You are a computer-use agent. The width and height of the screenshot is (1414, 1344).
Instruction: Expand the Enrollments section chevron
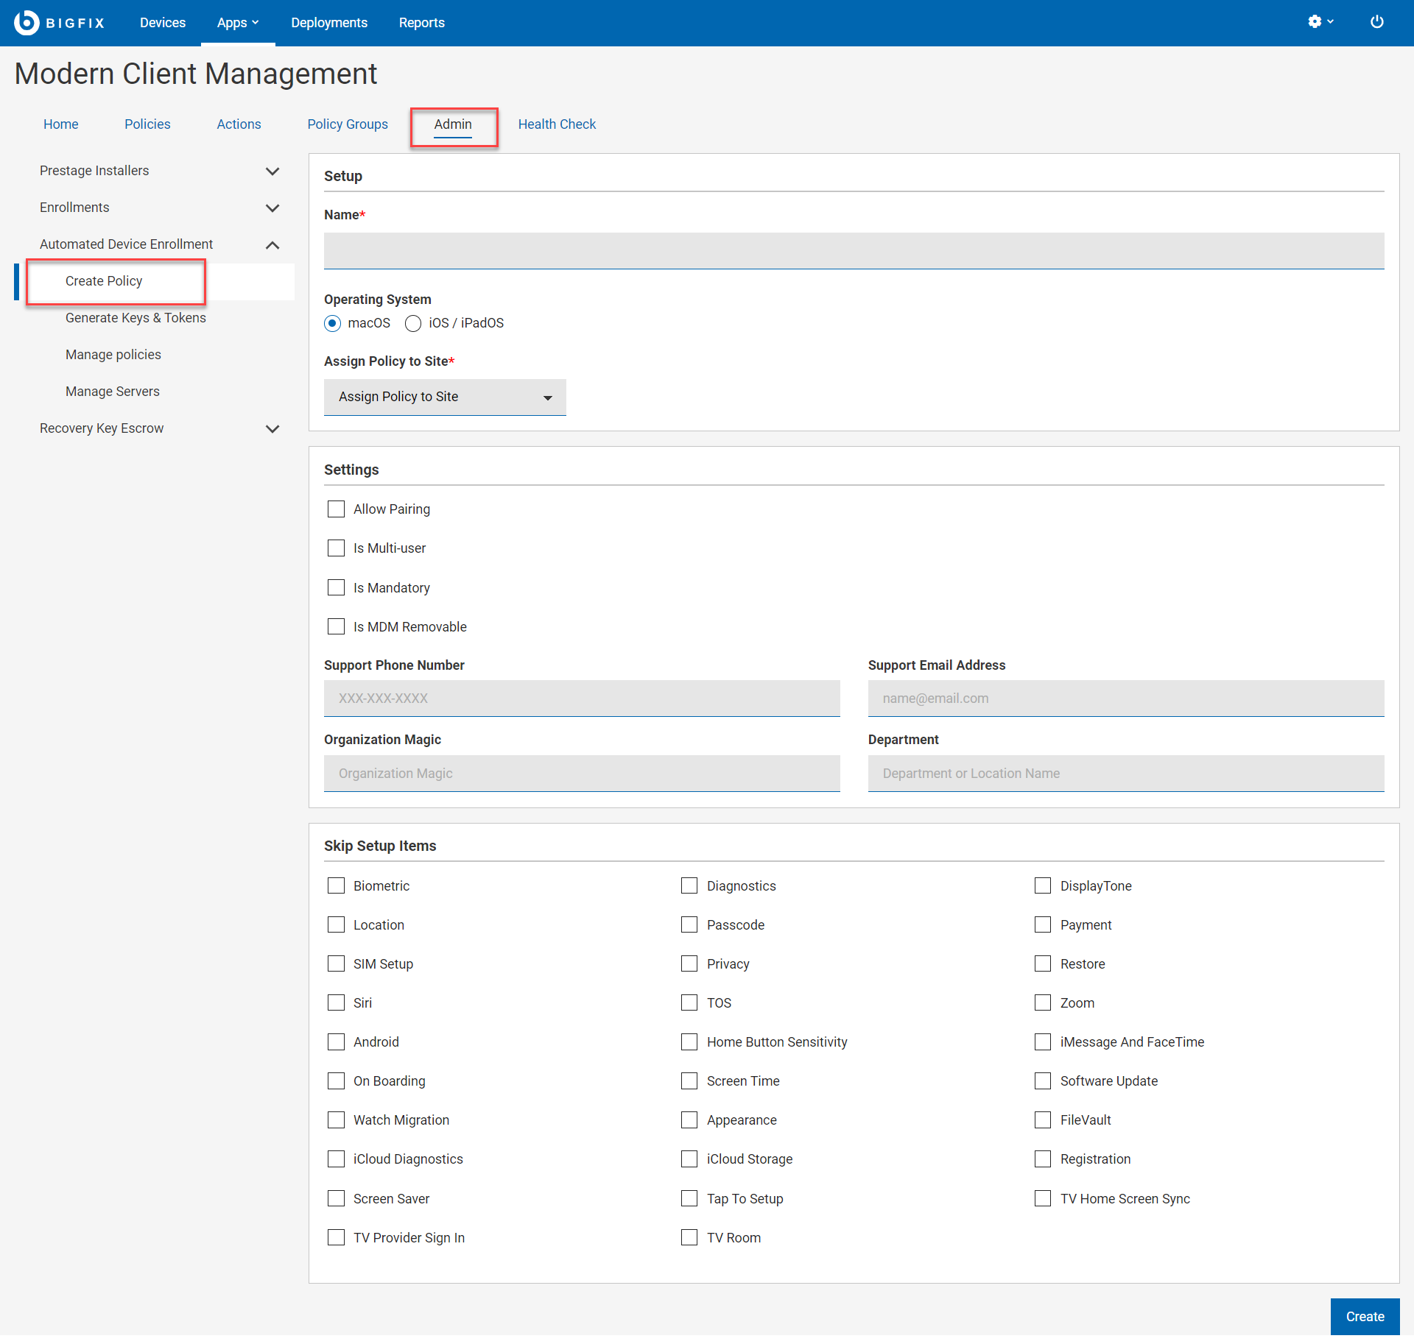tap(272, 208)
